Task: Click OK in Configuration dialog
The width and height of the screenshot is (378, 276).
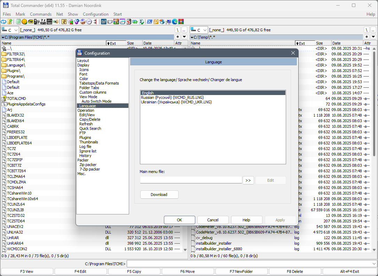Action: (180, 220)
